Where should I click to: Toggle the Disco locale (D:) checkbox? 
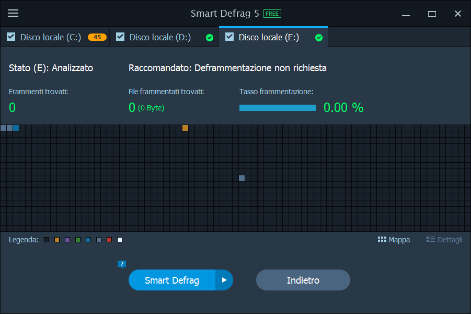[120, 37]
